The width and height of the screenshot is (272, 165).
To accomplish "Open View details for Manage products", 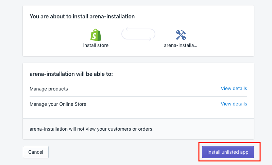I will point(234,88).
